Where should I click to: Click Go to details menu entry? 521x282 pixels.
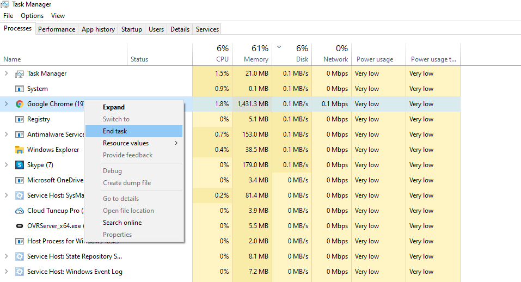click(x=134, y=199)
